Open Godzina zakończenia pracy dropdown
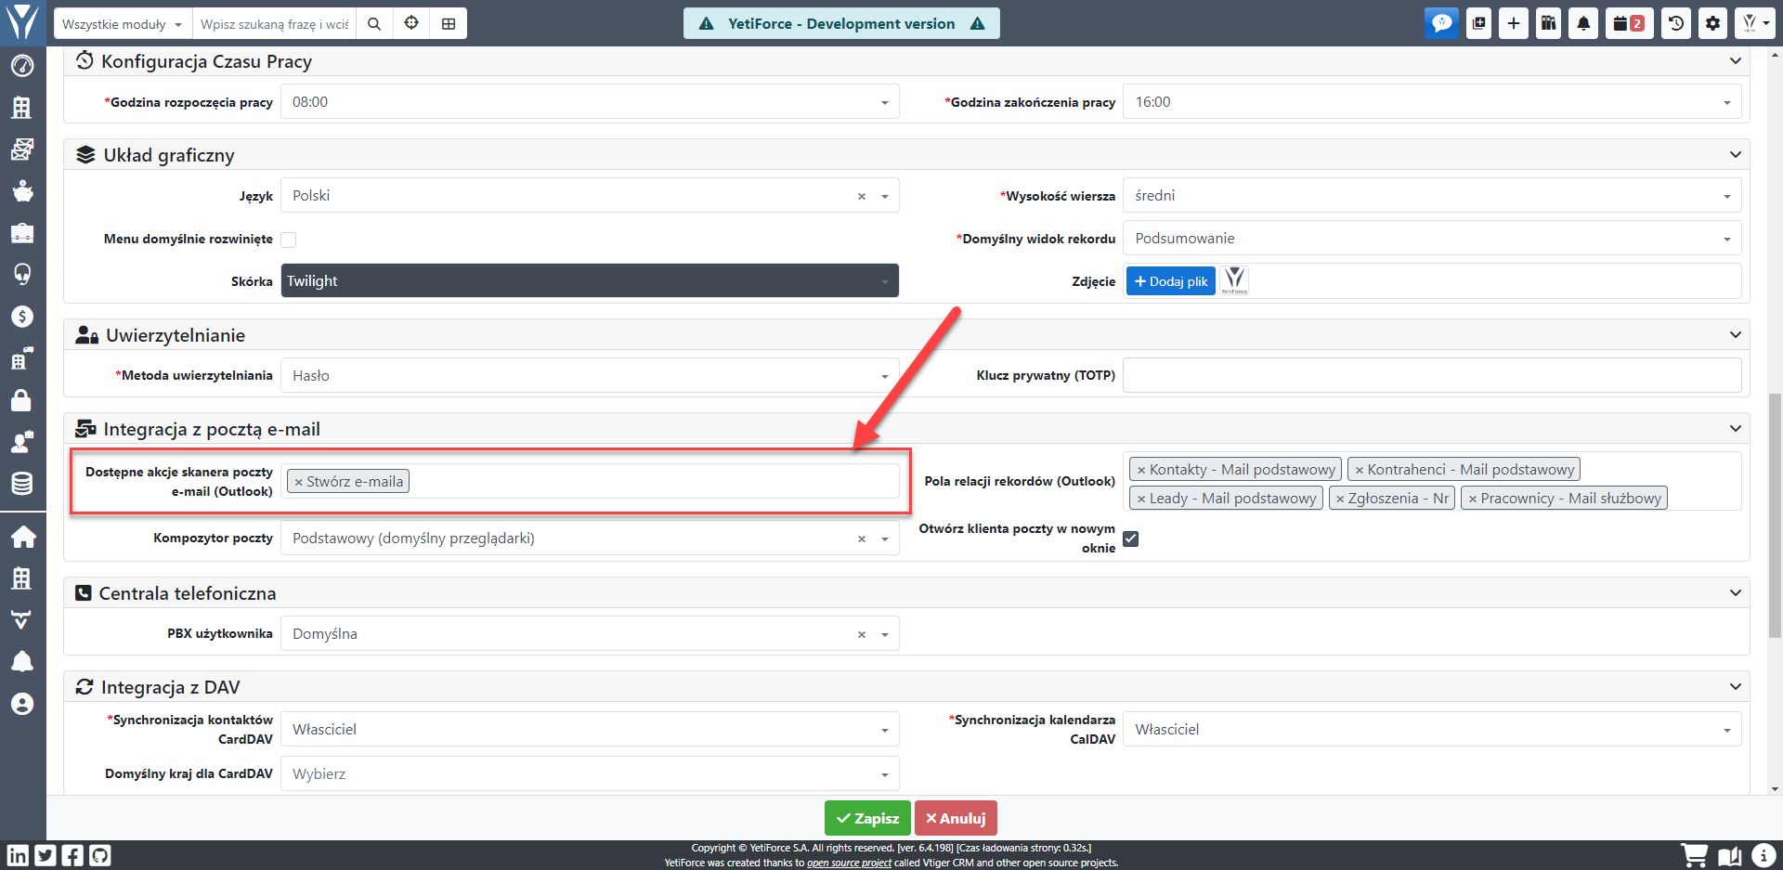Image resolution: width=1783 pixels, height=870 pixels. point(1432,102)
